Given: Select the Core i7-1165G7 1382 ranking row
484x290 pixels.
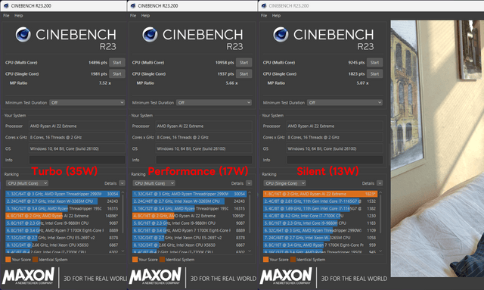Looking at the screenshot, I should pos(320,209).
